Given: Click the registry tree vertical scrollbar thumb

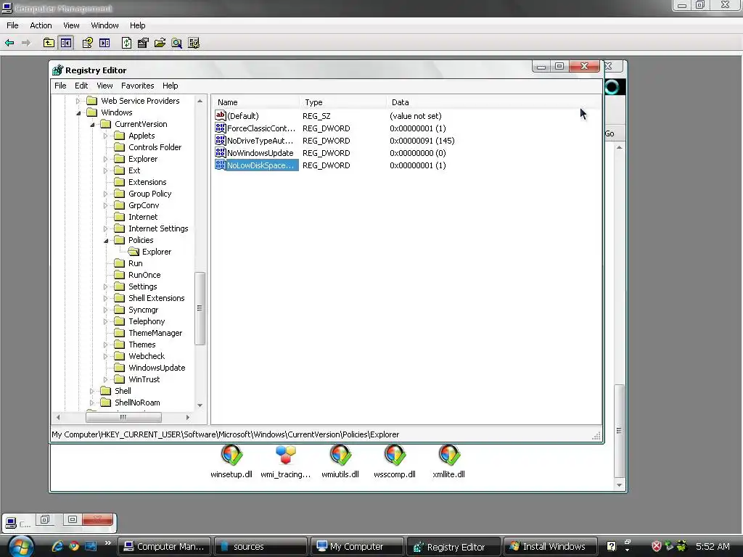Looking at the screenshot, I should tap(200, 308).
